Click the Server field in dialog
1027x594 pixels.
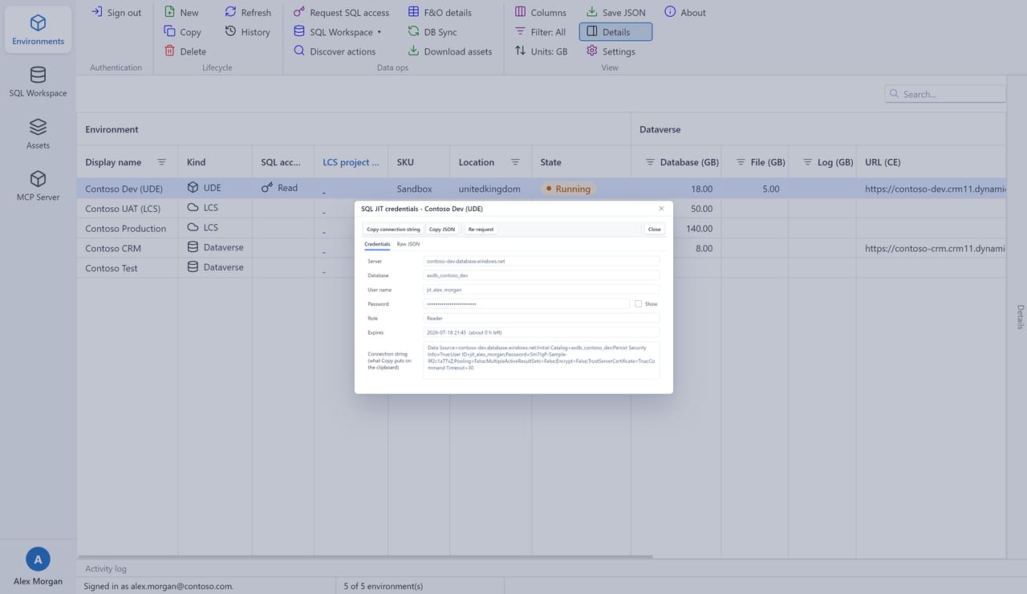point(542,261)
